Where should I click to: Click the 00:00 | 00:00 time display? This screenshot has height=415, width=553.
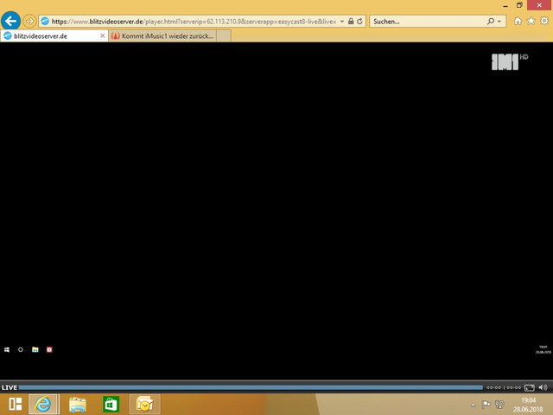click(x=504, y=387)
